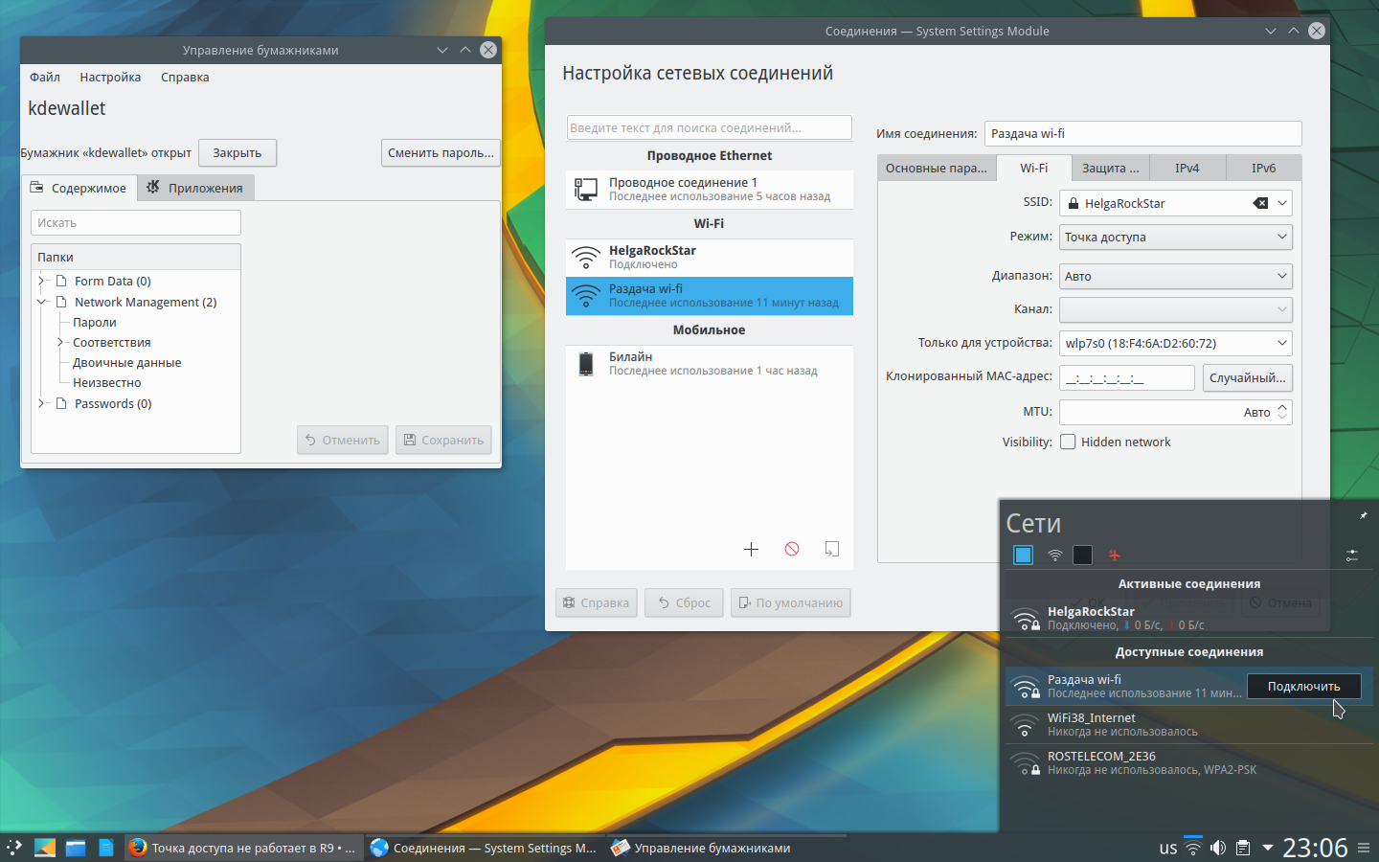
Task: Click the lock icon in the SSID field
Action: click(1074, 203)
